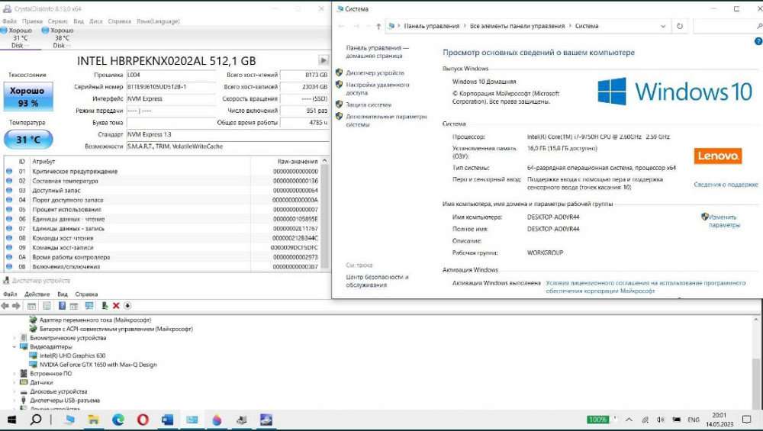Select NVIDIA GeForce GTX 1650 with Max-Q Design
The image size is (763, 431).
pos(98,365)
